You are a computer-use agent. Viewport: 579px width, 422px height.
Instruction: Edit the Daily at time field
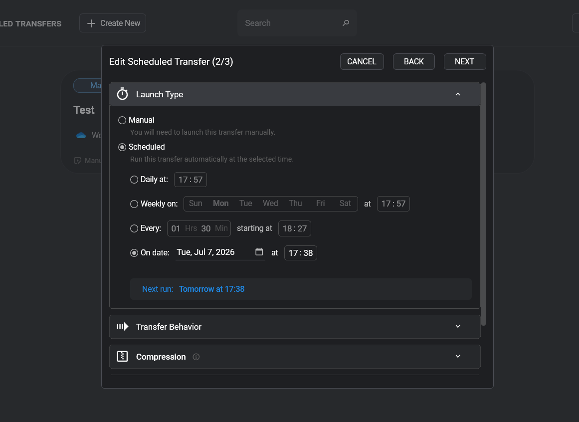coord(191,180)
